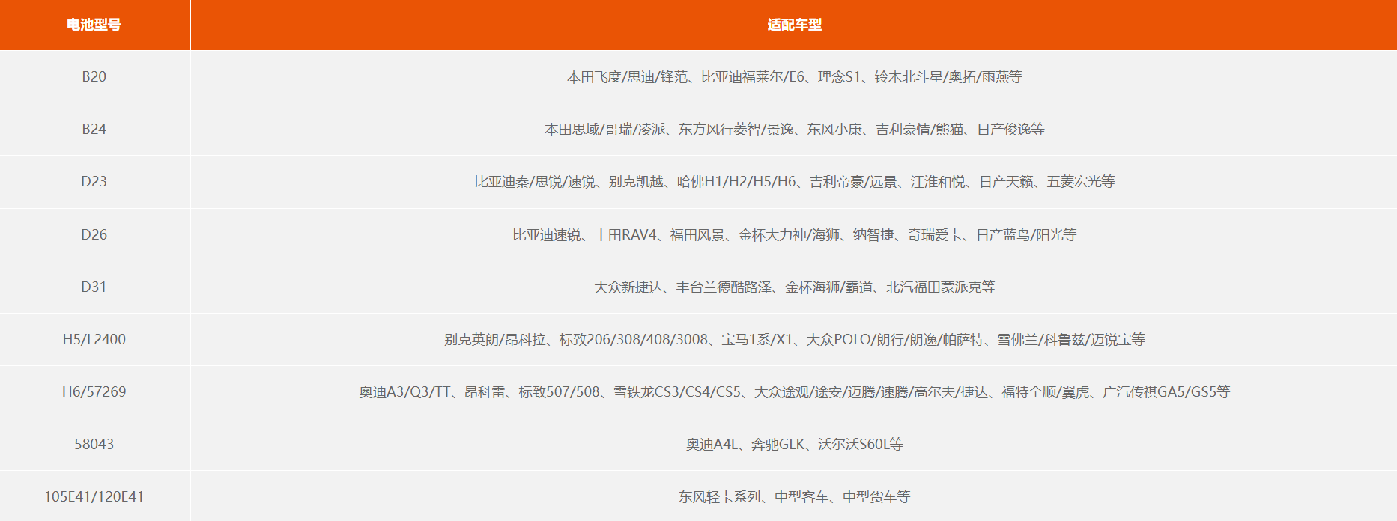1397x521 pixels.
Task: Select the B24 battery model cell
Action: point(94,130)
